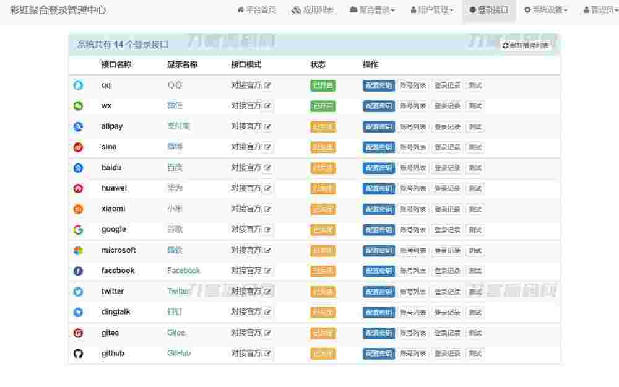This screenshot has width=619, height=387.
Task: Open 登录记录 for github
Action: tap(448, 354)
